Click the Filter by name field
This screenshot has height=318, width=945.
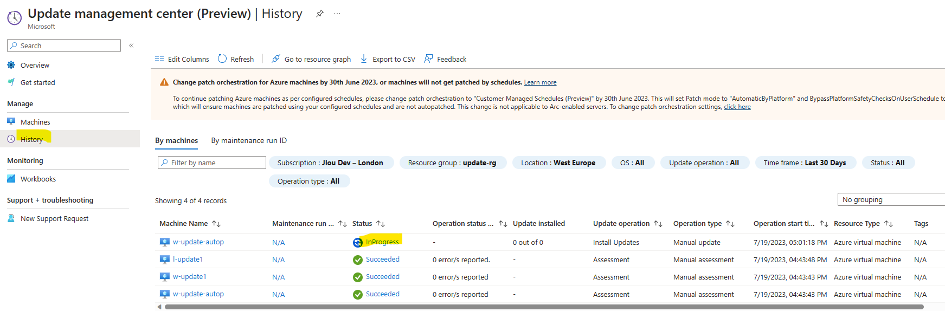point(212,163)
